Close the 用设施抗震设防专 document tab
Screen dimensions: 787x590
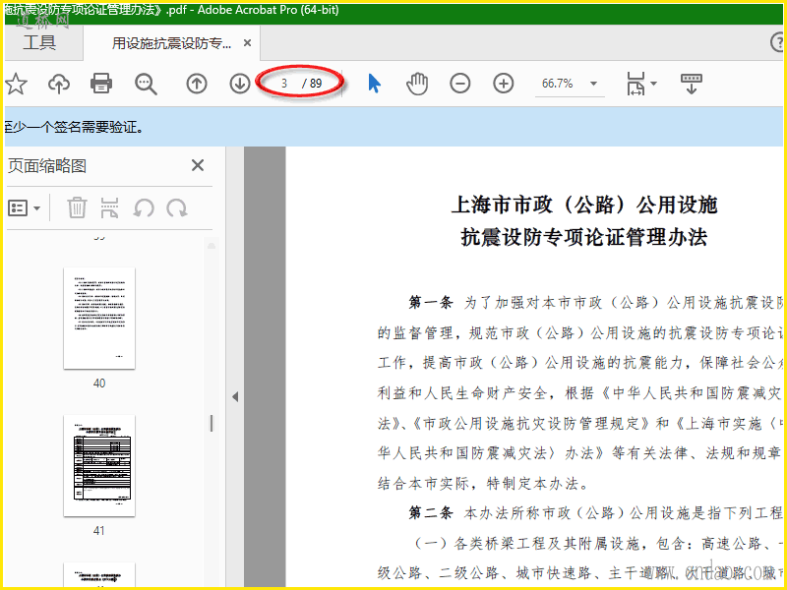[x=248, y=43]
